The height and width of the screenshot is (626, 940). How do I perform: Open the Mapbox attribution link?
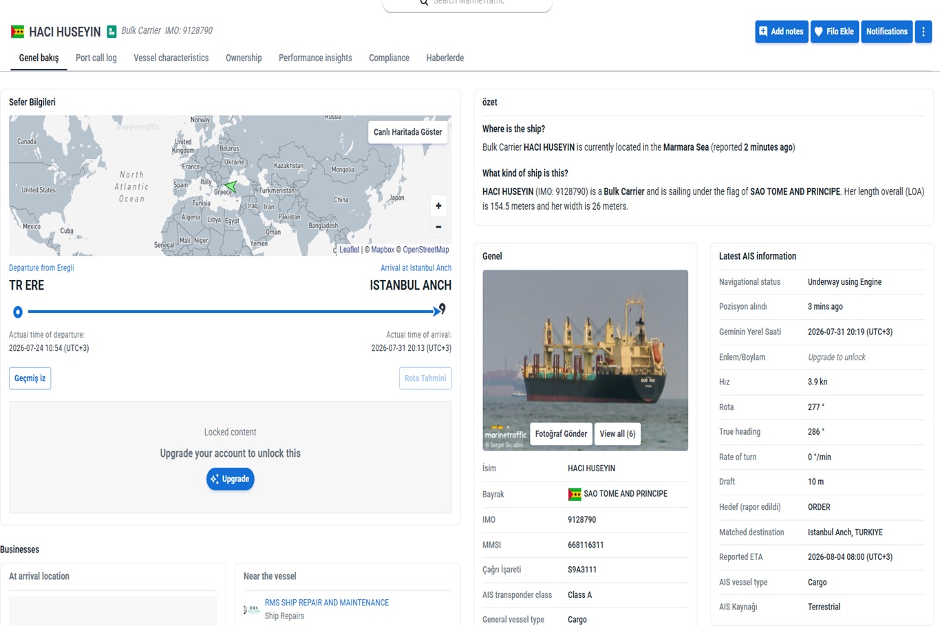click(383, 250)
